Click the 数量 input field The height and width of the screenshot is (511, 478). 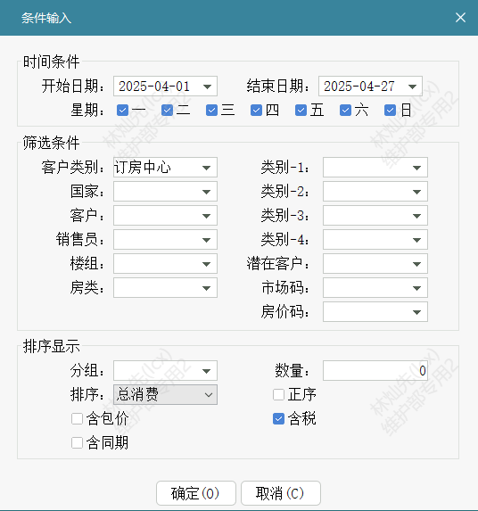click(375, 370)
